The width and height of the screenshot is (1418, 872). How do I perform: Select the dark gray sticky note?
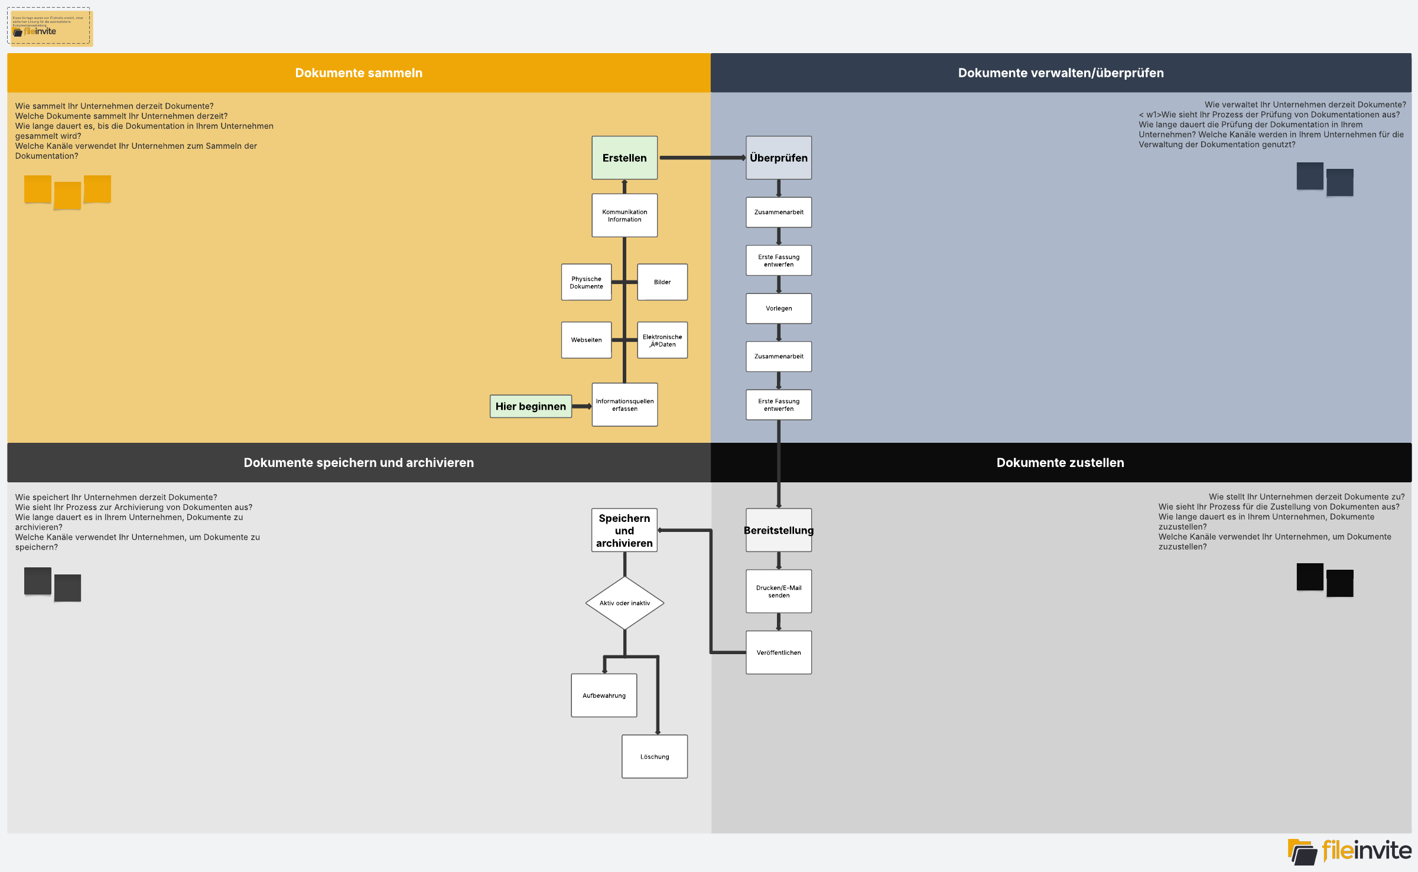[37, 581]
